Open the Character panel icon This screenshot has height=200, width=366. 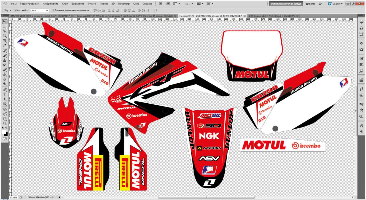(361, 126)
